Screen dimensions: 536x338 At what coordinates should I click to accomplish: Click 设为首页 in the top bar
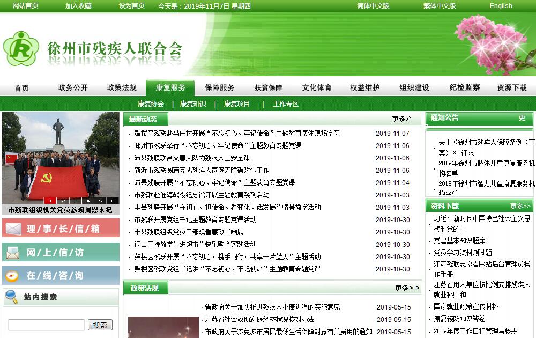tap(132, 6)
